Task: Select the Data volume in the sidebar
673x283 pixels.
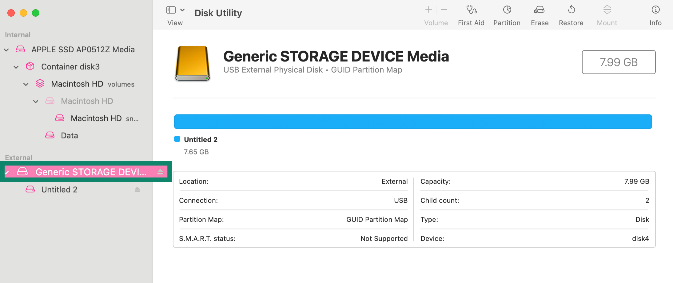Action: click(69, 135)
